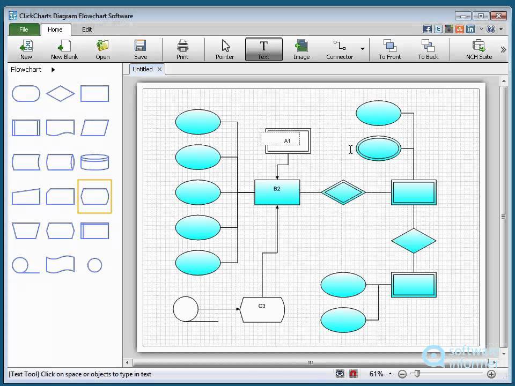The height and width of the screenshot is (386, 515).
Task: Pick the plain rectangle process shape
Action: (x=94, y=93)
